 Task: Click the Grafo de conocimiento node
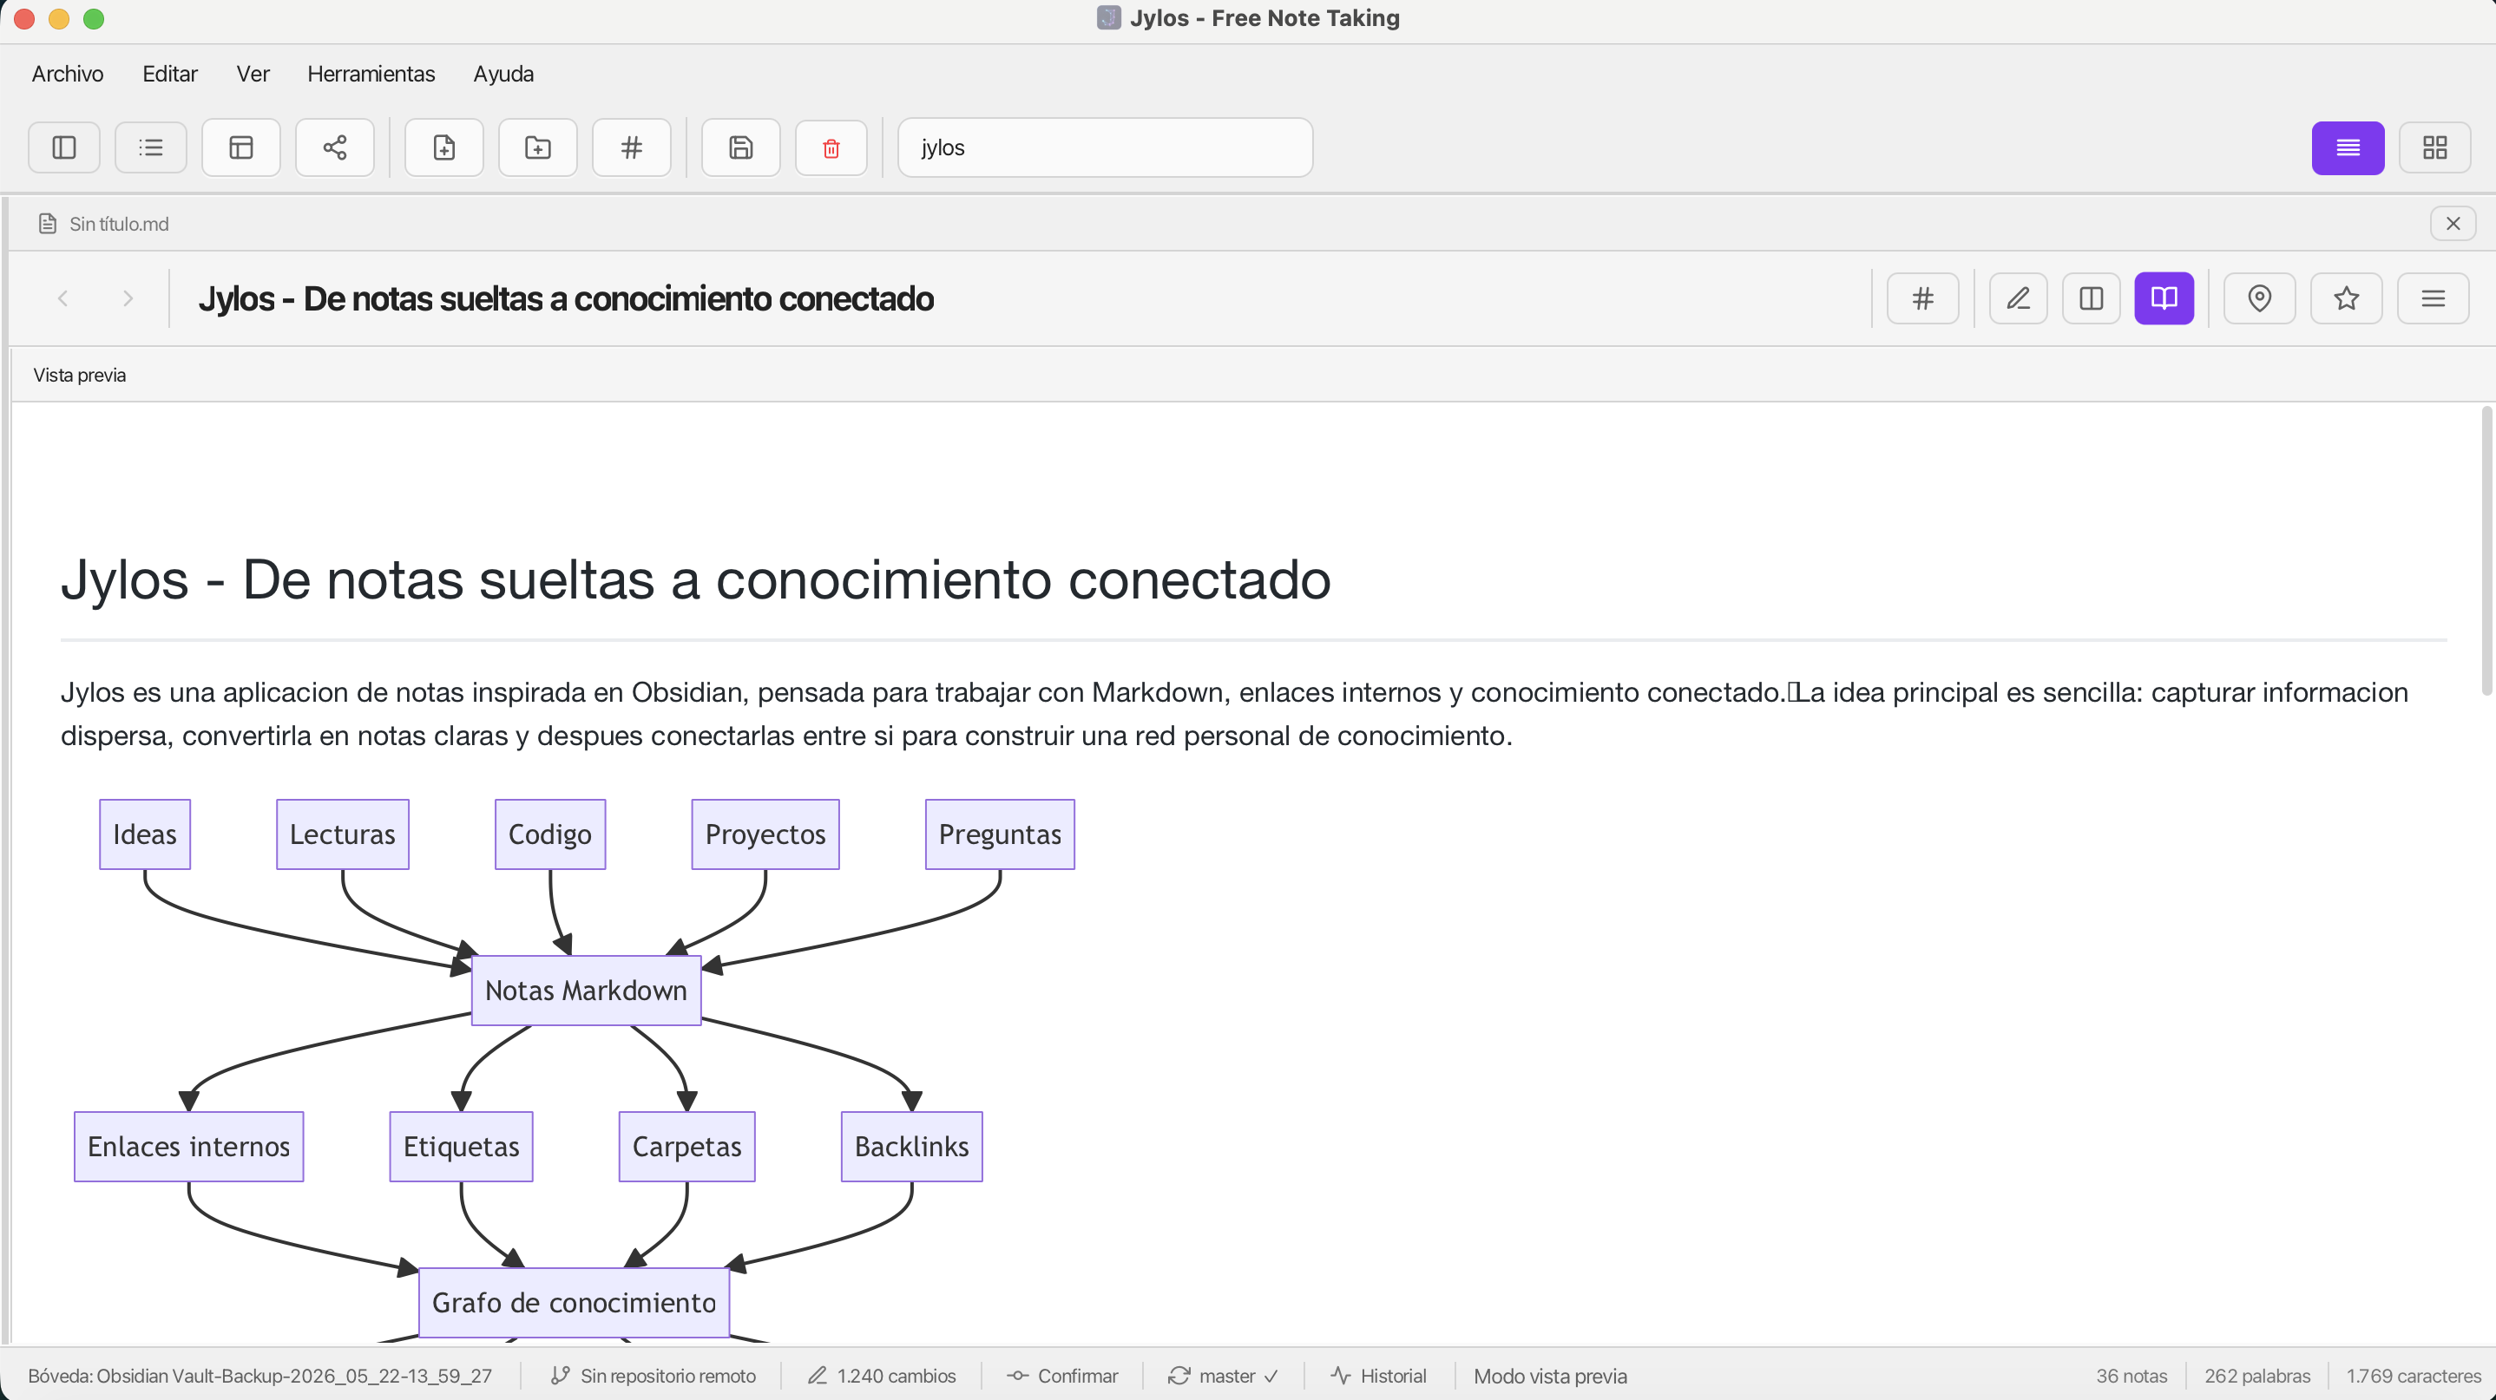click(x=575, y=1303)
